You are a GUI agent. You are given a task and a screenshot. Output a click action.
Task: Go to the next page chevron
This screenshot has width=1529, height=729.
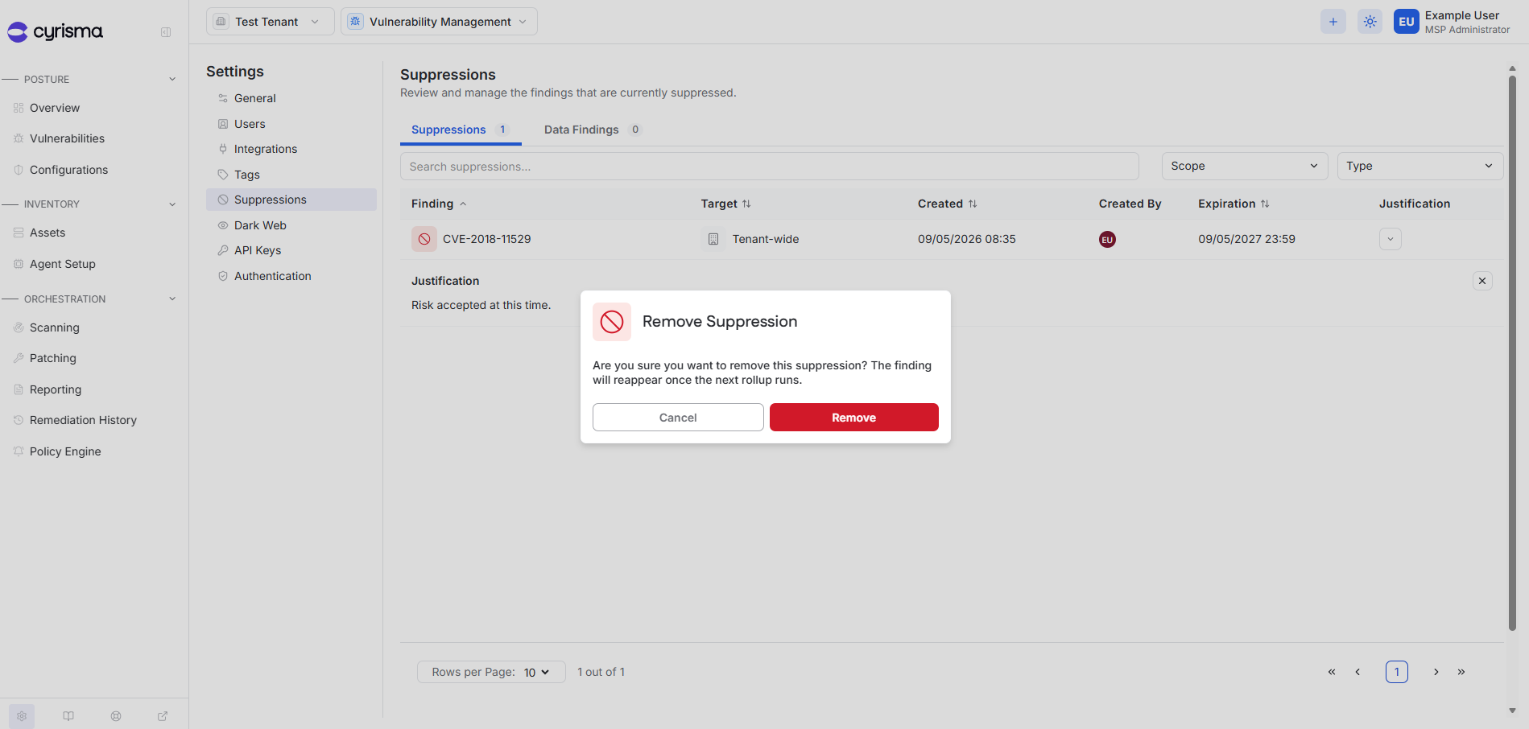[1436, 672]
